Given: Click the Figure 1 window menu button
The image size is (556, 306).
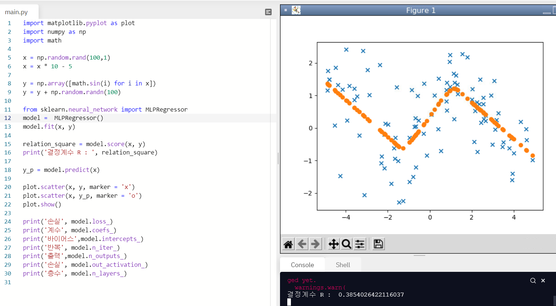Looking at the screenshot, I should click(x=285, y=10).
